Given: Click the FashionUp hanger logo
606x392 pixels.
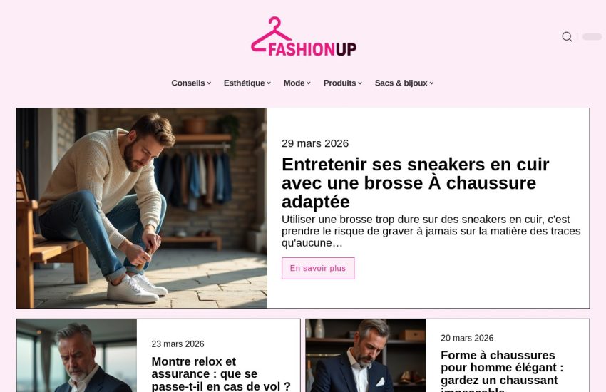Looking at the screenshot, I should 304,36.
